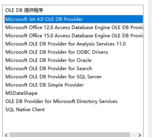The image size is (152, 137).
Task: Click scrollbar track right of the thumb
Action: coord(133,135)
